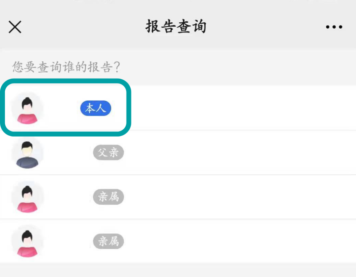
Task: Open the three-dot more options menu
Action: (x=334, y=27)
